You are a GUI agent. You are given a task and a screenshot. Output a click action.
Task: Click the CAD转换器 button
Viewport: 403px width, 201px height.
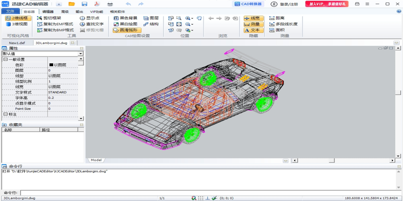tap(248, 4)
